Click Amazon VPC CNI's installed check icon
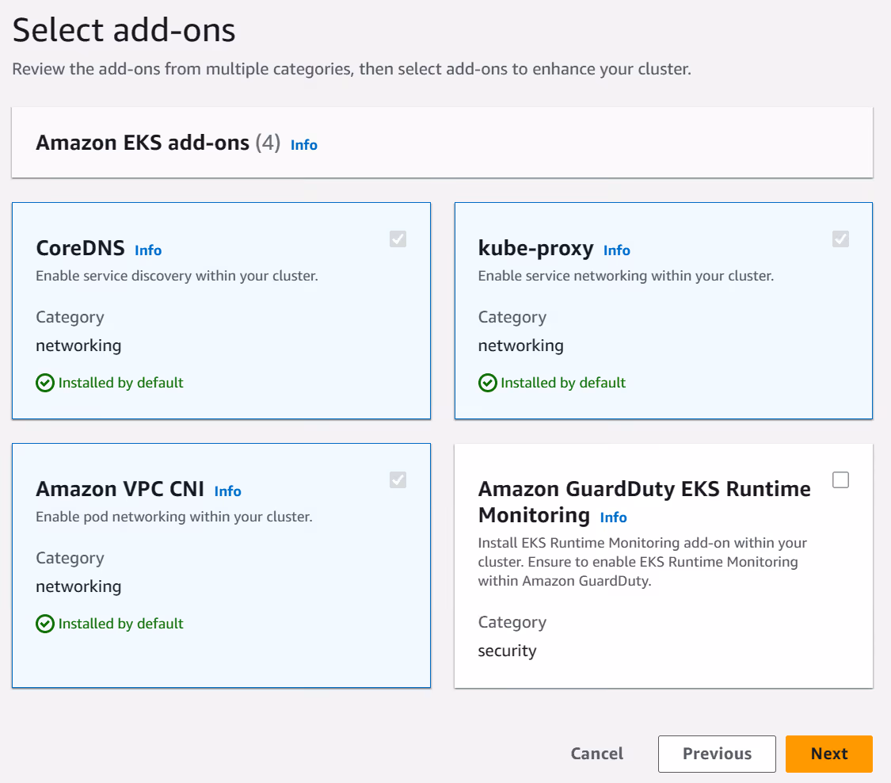 [x=45, y=624]
